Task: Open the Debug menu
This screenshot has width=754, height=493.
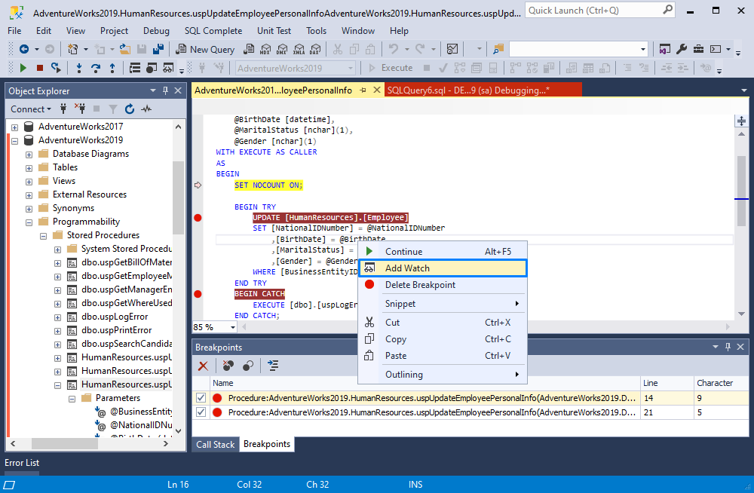Action: (x=156, y=31)
